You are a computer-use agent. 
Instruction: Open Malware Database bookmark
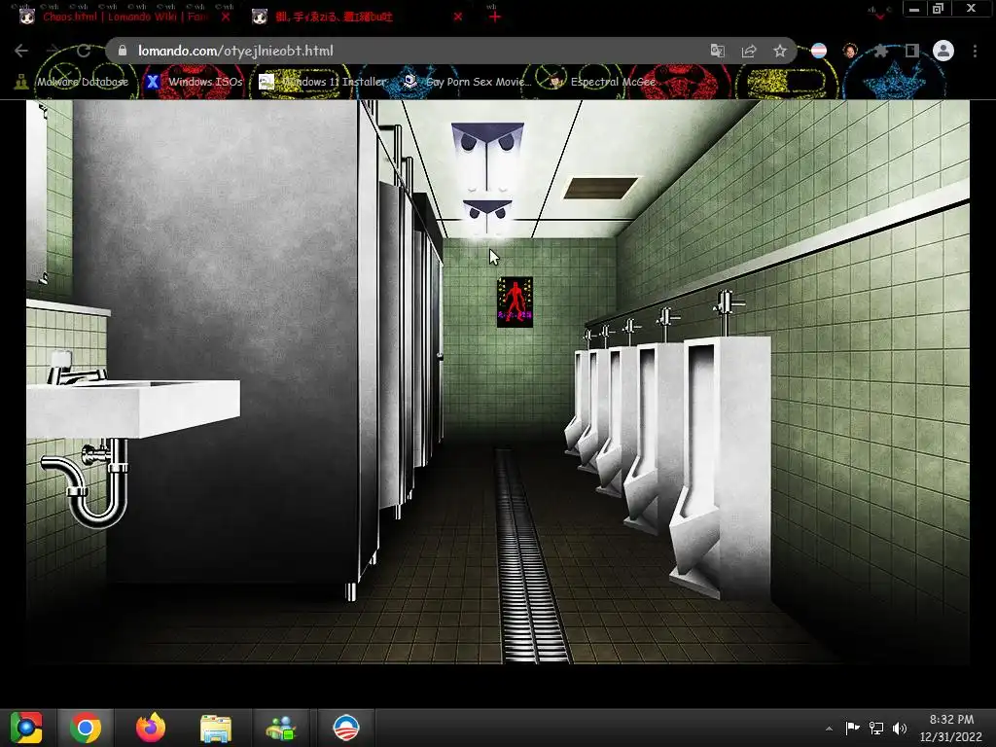(71, 82)
